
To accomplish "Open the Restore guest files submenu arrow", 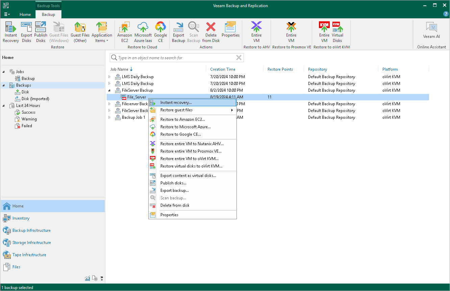I will (232, 110).
